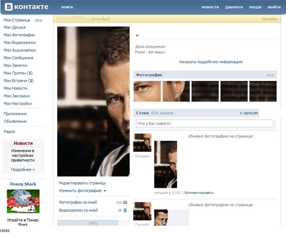Open Радио in the sidebar

(x=10, y=131)
